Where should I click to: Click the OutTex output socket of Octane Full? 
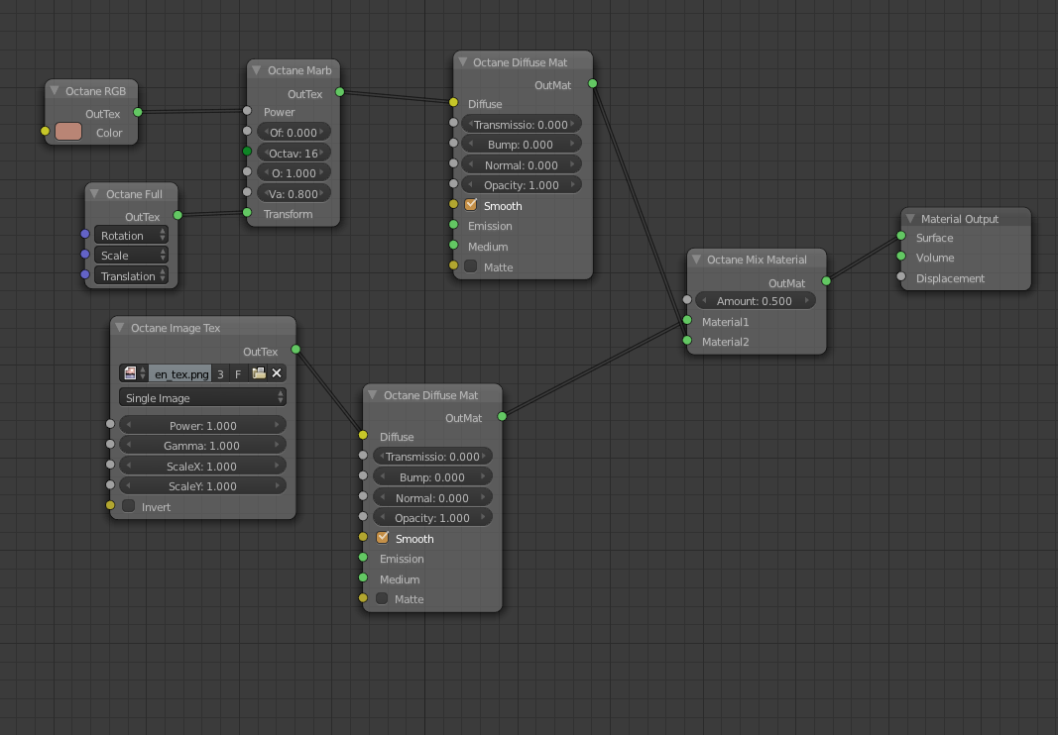(177, 215)
